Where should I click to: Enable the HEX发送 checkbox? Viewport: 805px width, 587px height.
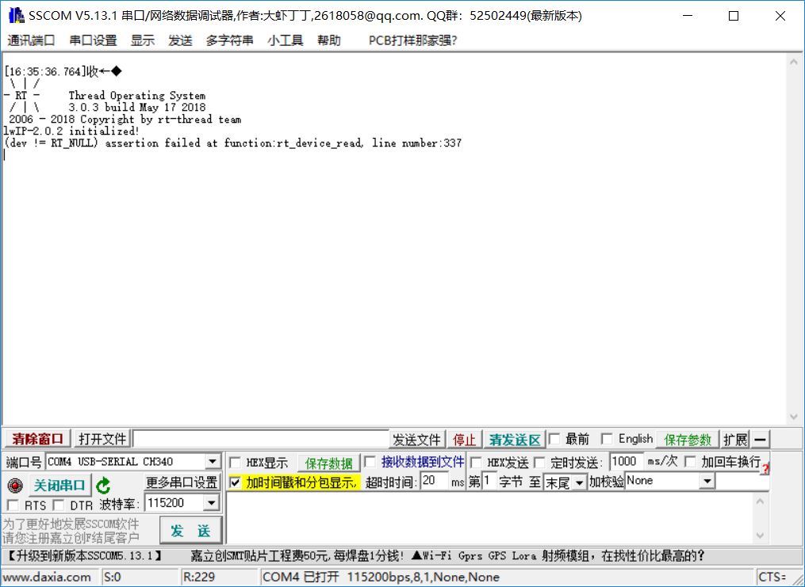pyautogui.click(x=476, y=463)
